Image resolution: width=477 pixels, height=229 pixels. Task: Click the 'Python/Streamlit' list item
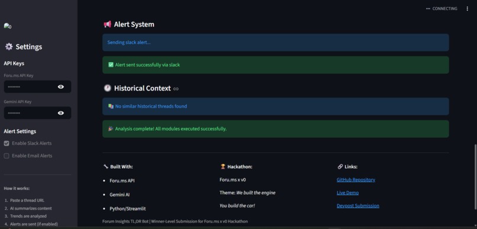(x=128, y=209)
